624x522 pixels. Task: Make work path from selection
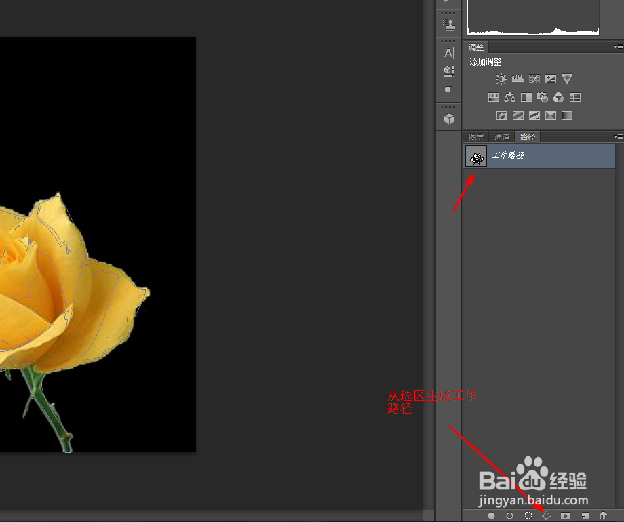pyautogui.click(x=547, y=516)
